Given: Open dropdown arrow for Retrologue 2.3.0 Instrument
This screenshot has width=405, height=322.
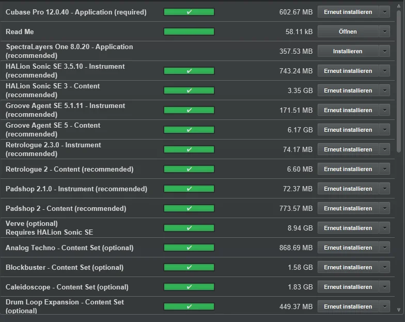Looking at the screenshot, I should point(384,149).
